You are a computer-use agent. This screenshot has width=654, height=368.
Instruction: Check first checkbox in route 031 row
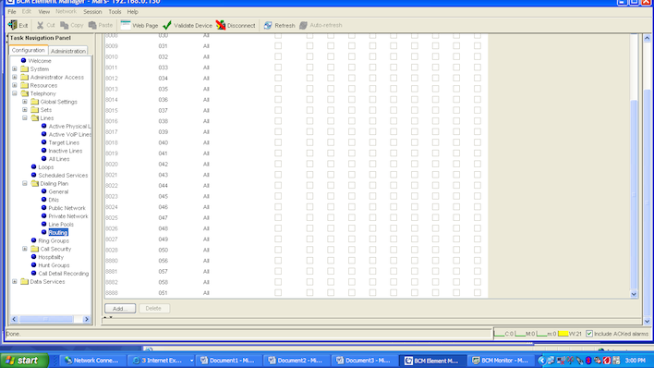coord(278,46)
